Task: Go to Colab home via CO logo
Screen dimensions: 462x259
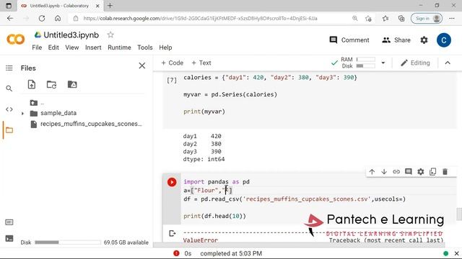Action: tap(16, 39)
